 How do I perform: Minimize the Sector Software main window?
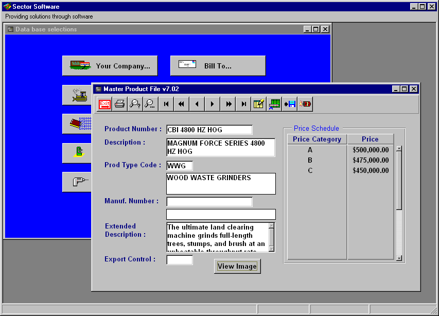click(414, 7)
